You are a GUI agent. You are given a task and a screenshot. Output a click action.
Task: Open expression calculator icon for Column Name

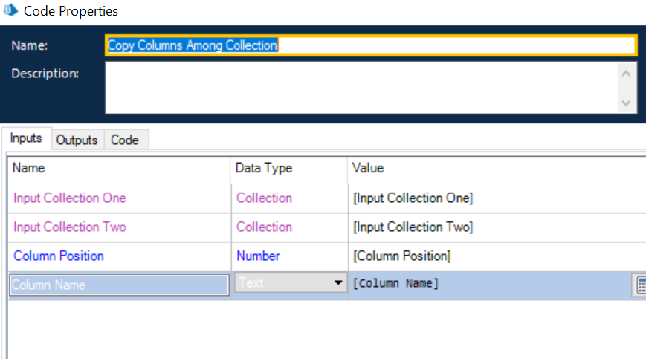coord(640,285)
